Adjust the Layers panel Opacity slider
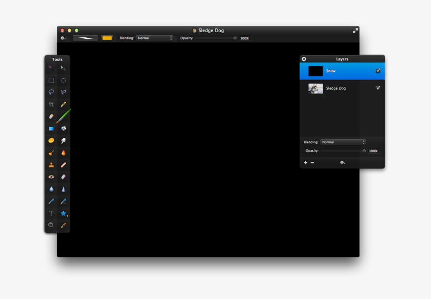The image size is (431, 299). tap(343, 151)
